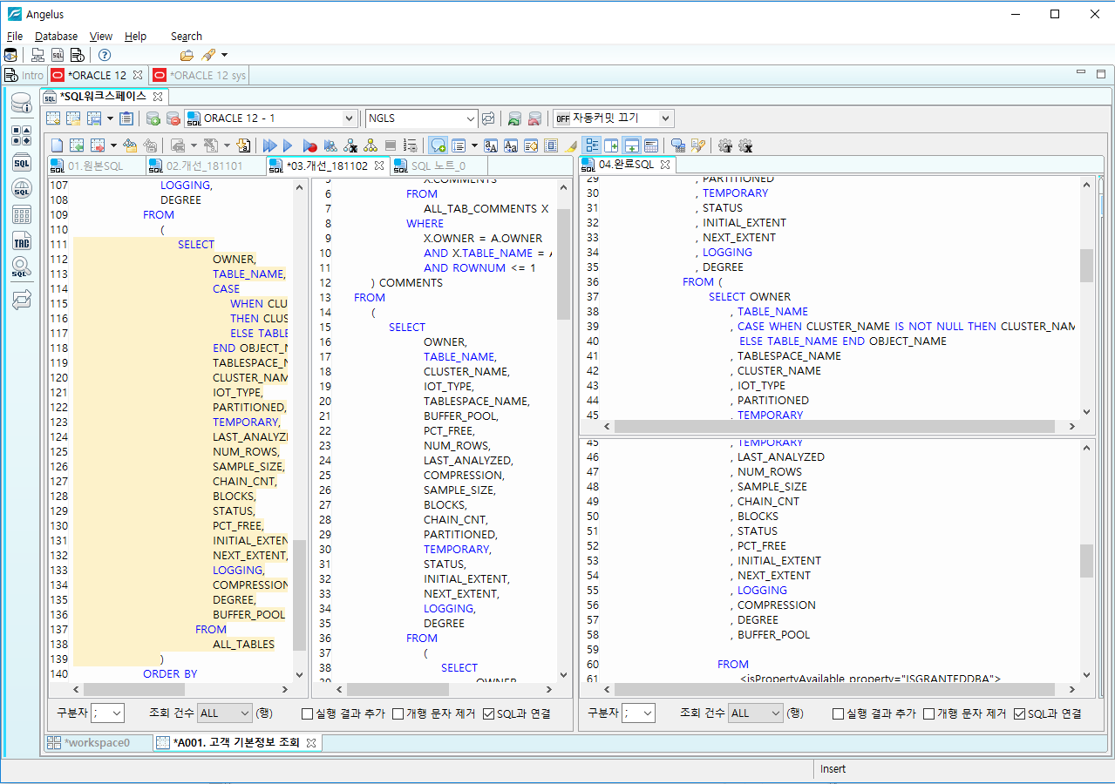Uncheck left SQL과 연결 checkbox

(488, 713)
